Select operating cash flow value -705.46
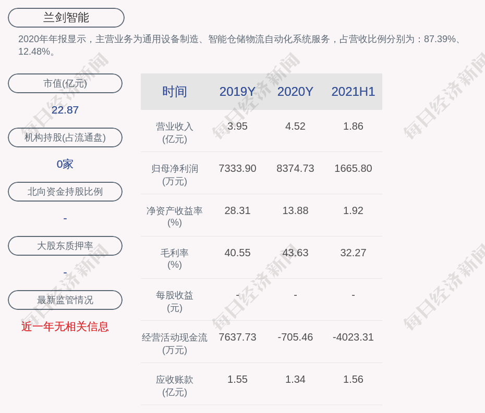Screen dimensions: 485x413 point(295,337)
